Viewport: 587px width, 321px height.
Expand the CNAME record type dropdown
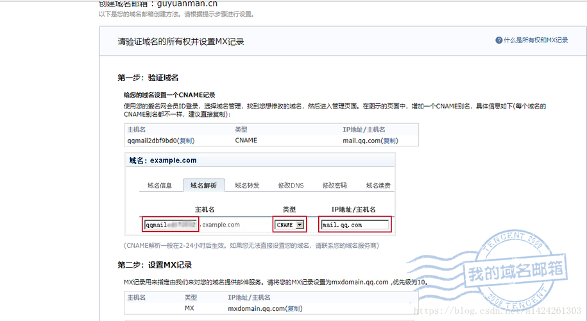[x=300, y=225]
